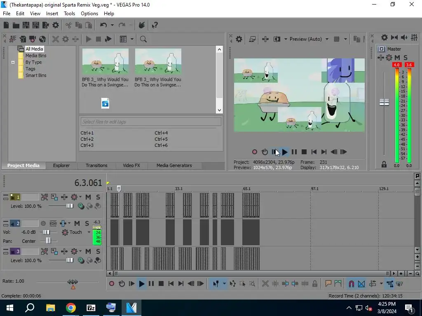The width and height of the screenshot is (422, 316).
Task: Open Render As from the main toolbar
Action: click(46, 25)
